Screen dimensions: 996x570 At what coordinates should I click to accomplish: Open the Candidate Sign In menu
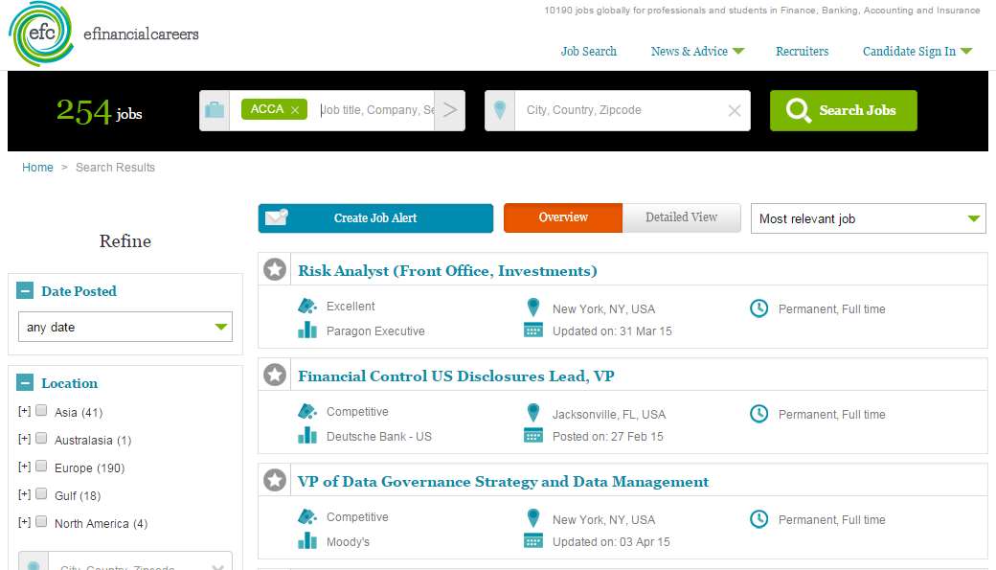point(917,52)
